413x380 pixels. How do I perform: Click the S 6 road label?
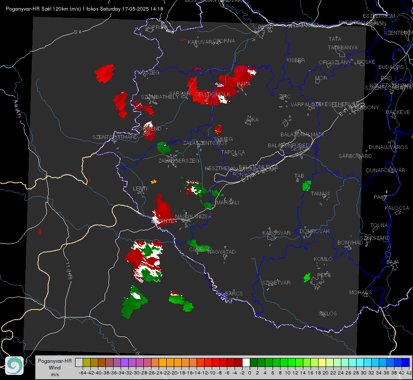coord(78,32)
